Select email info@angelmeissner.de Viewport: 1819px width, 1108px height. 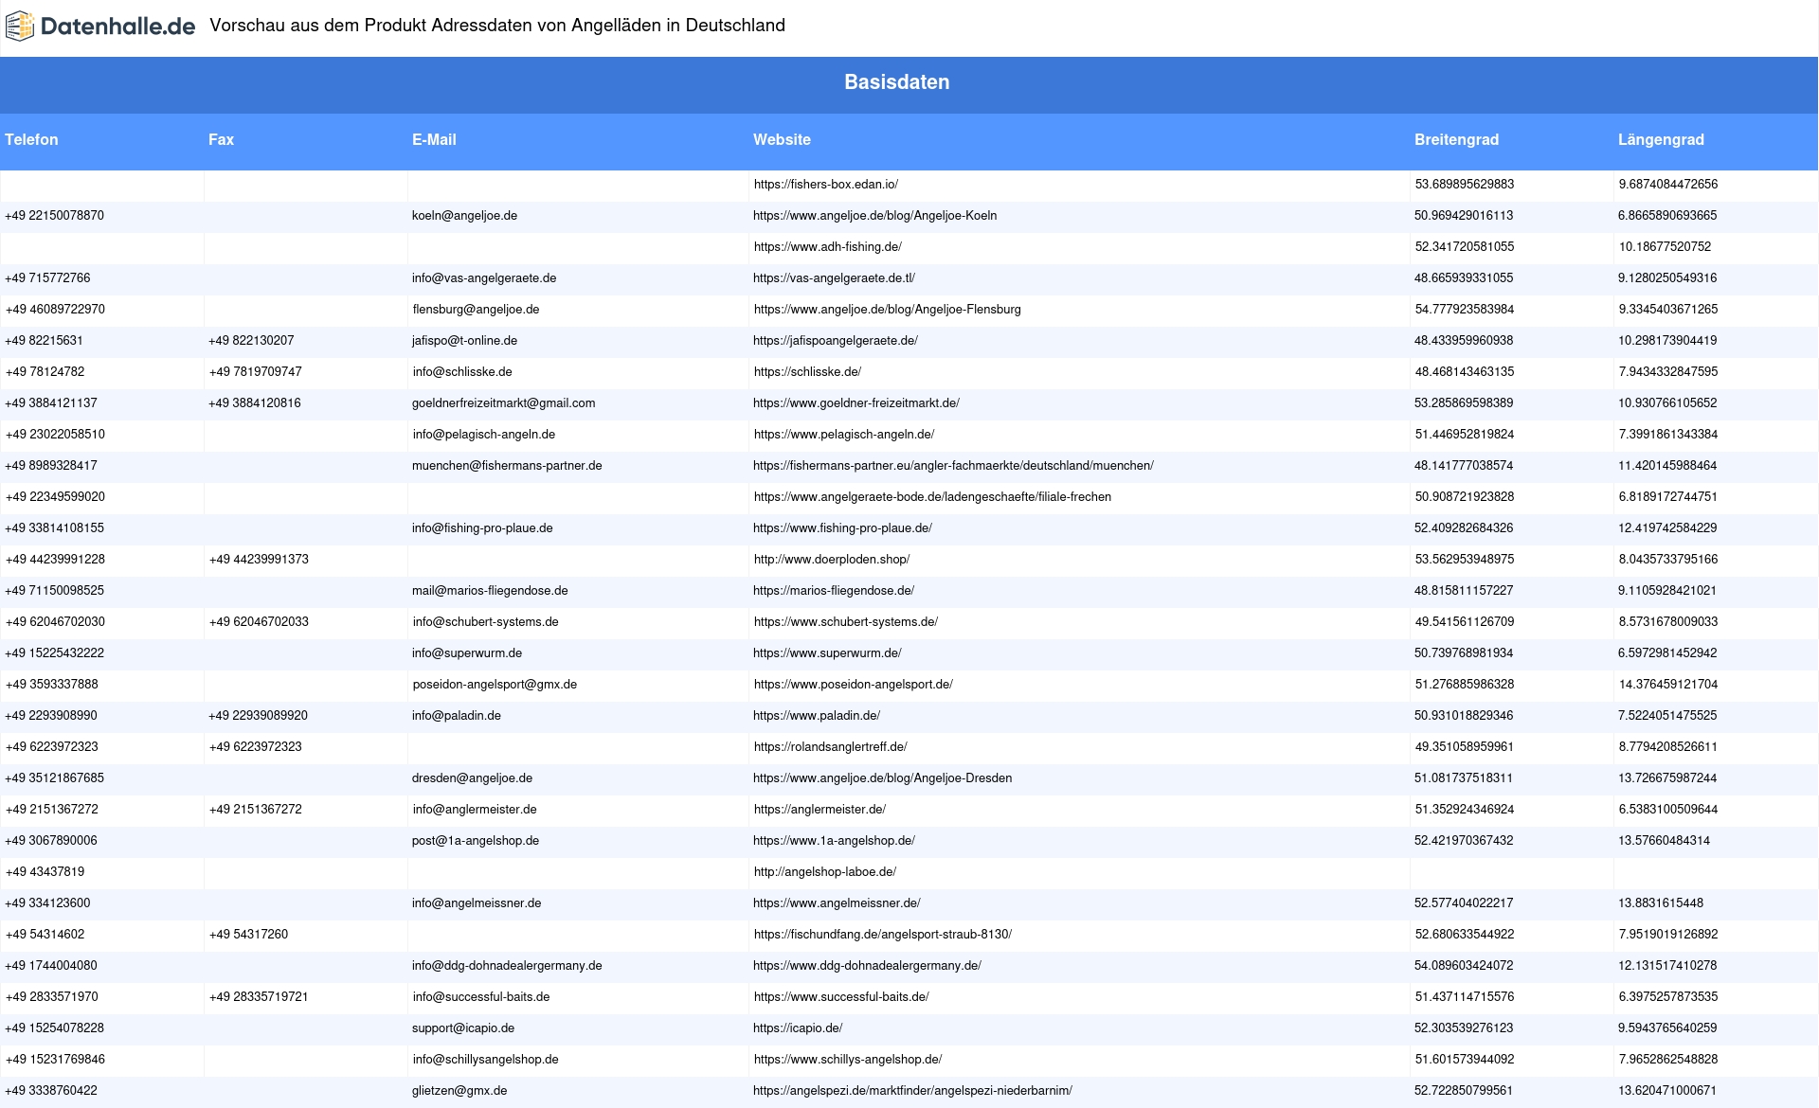[x=477, y=903]
